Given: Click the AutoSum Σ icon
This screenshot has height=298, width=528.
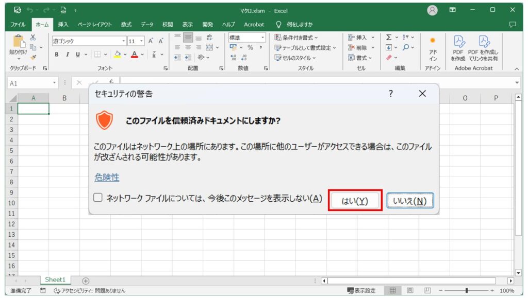Looking at the screenshot, I should coord(388,38).
